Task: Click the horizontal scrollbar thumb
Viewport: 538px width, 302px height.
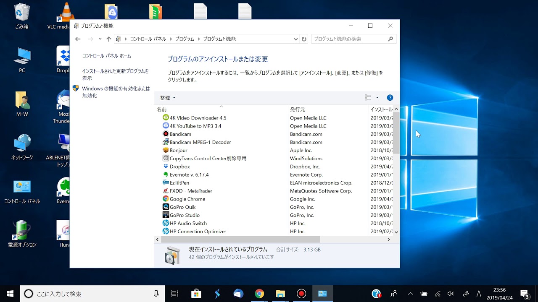Action: (x=240, y=240)
